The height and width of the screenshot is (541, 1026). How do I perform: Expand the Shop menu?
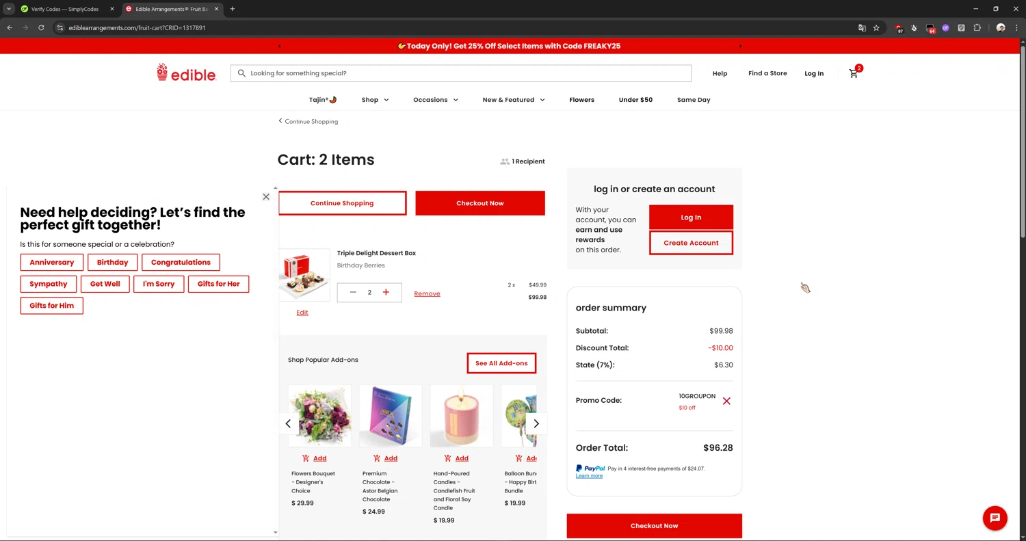point(375,100)
